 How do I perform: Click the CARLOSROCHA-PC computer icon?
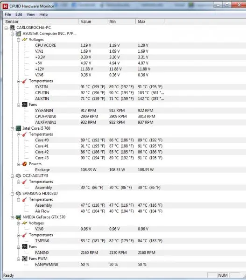(x=12, y=28)
